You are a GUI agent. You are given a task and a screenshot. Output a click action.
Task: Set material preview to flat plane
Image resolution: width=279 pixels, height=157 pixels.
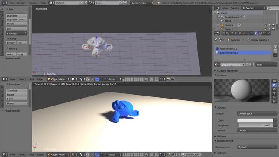click(274, 81)
